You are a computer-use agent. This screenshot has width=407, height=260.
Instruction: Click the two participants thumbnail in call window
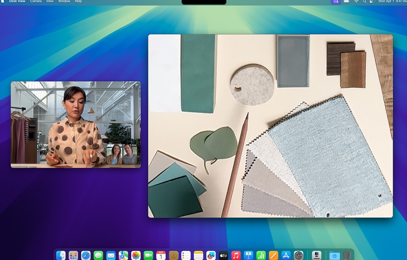point(122,154)
